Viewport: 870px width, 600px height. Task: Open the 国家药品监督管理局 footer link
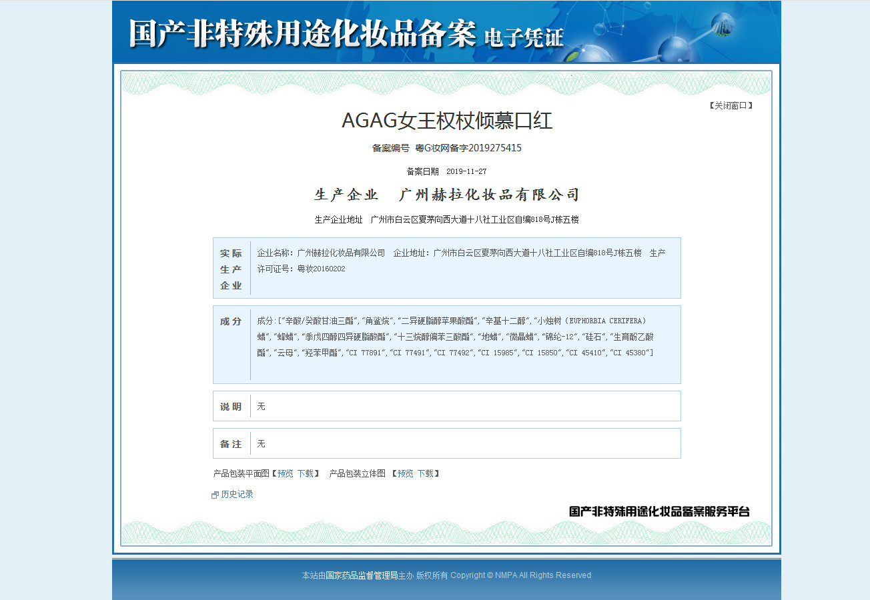tap(362, 575)
